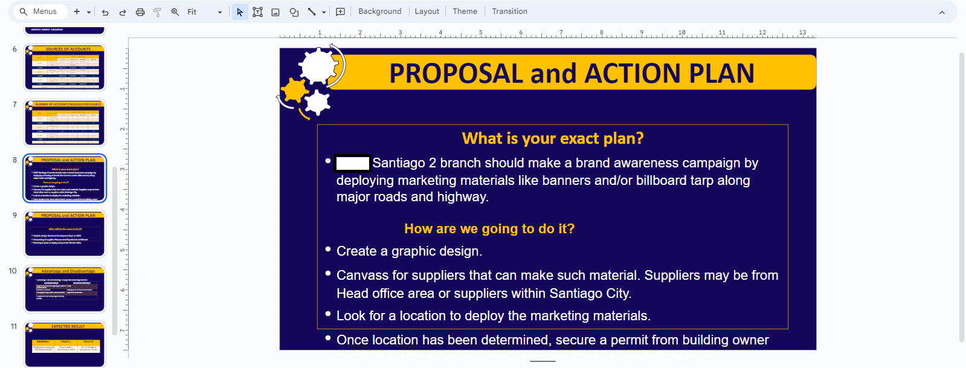Select slide 10 Advantage and Disadvantage thumbnail
The height and width of the screenshot is (368, 966).
[x=65, y=289]
